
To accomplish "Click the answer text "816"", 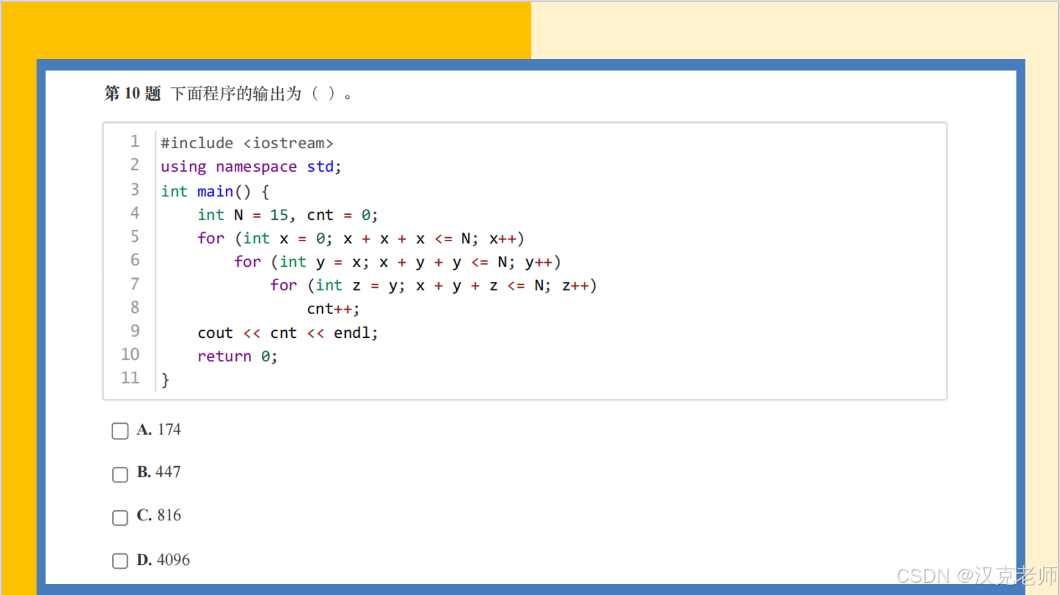I will pyautogui.click(x=169, y=515).
